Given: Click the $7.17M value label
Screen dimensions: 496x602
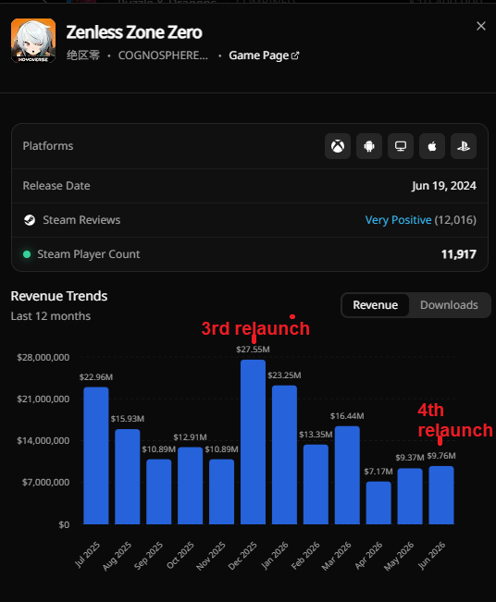Looking at the screenshot, I should pyautogui.click(x=378, y=472).
